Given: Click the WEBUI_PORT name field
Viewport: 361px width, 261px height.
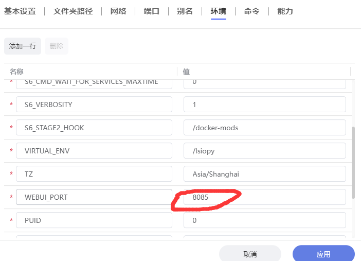Looking at the screenshot, I should 94,197.
